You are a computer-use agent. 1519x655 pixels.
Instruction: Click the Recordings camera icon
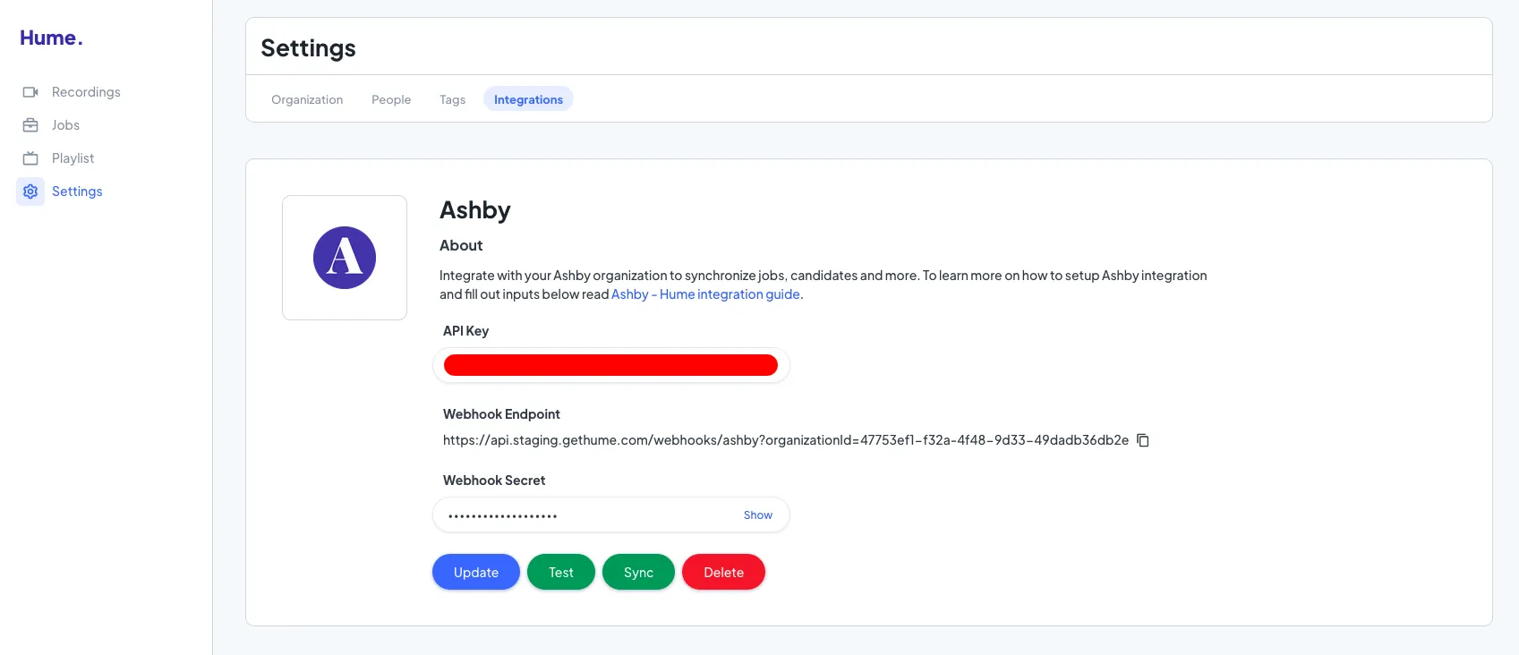(x=30, y=92)
